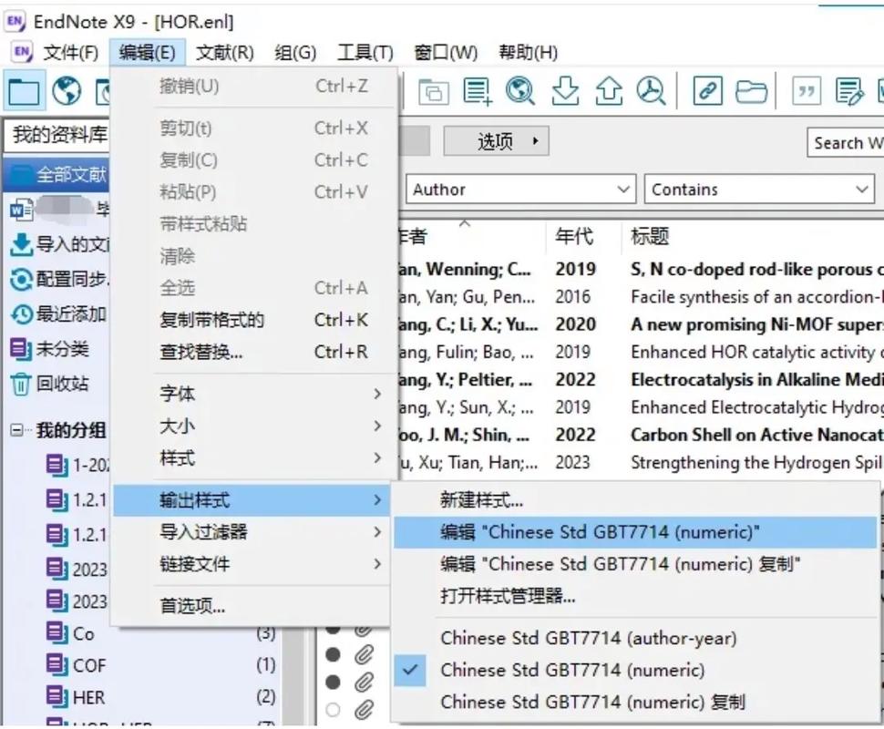Image resolution: width=884 pixels, height=729 pixels.
Task: Open the 选项 options dropdown button
Action: pos(496,141)
